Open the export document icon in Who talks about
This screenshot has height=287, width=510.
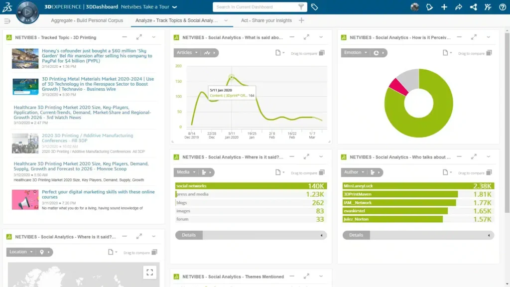(x=445, y=172)
